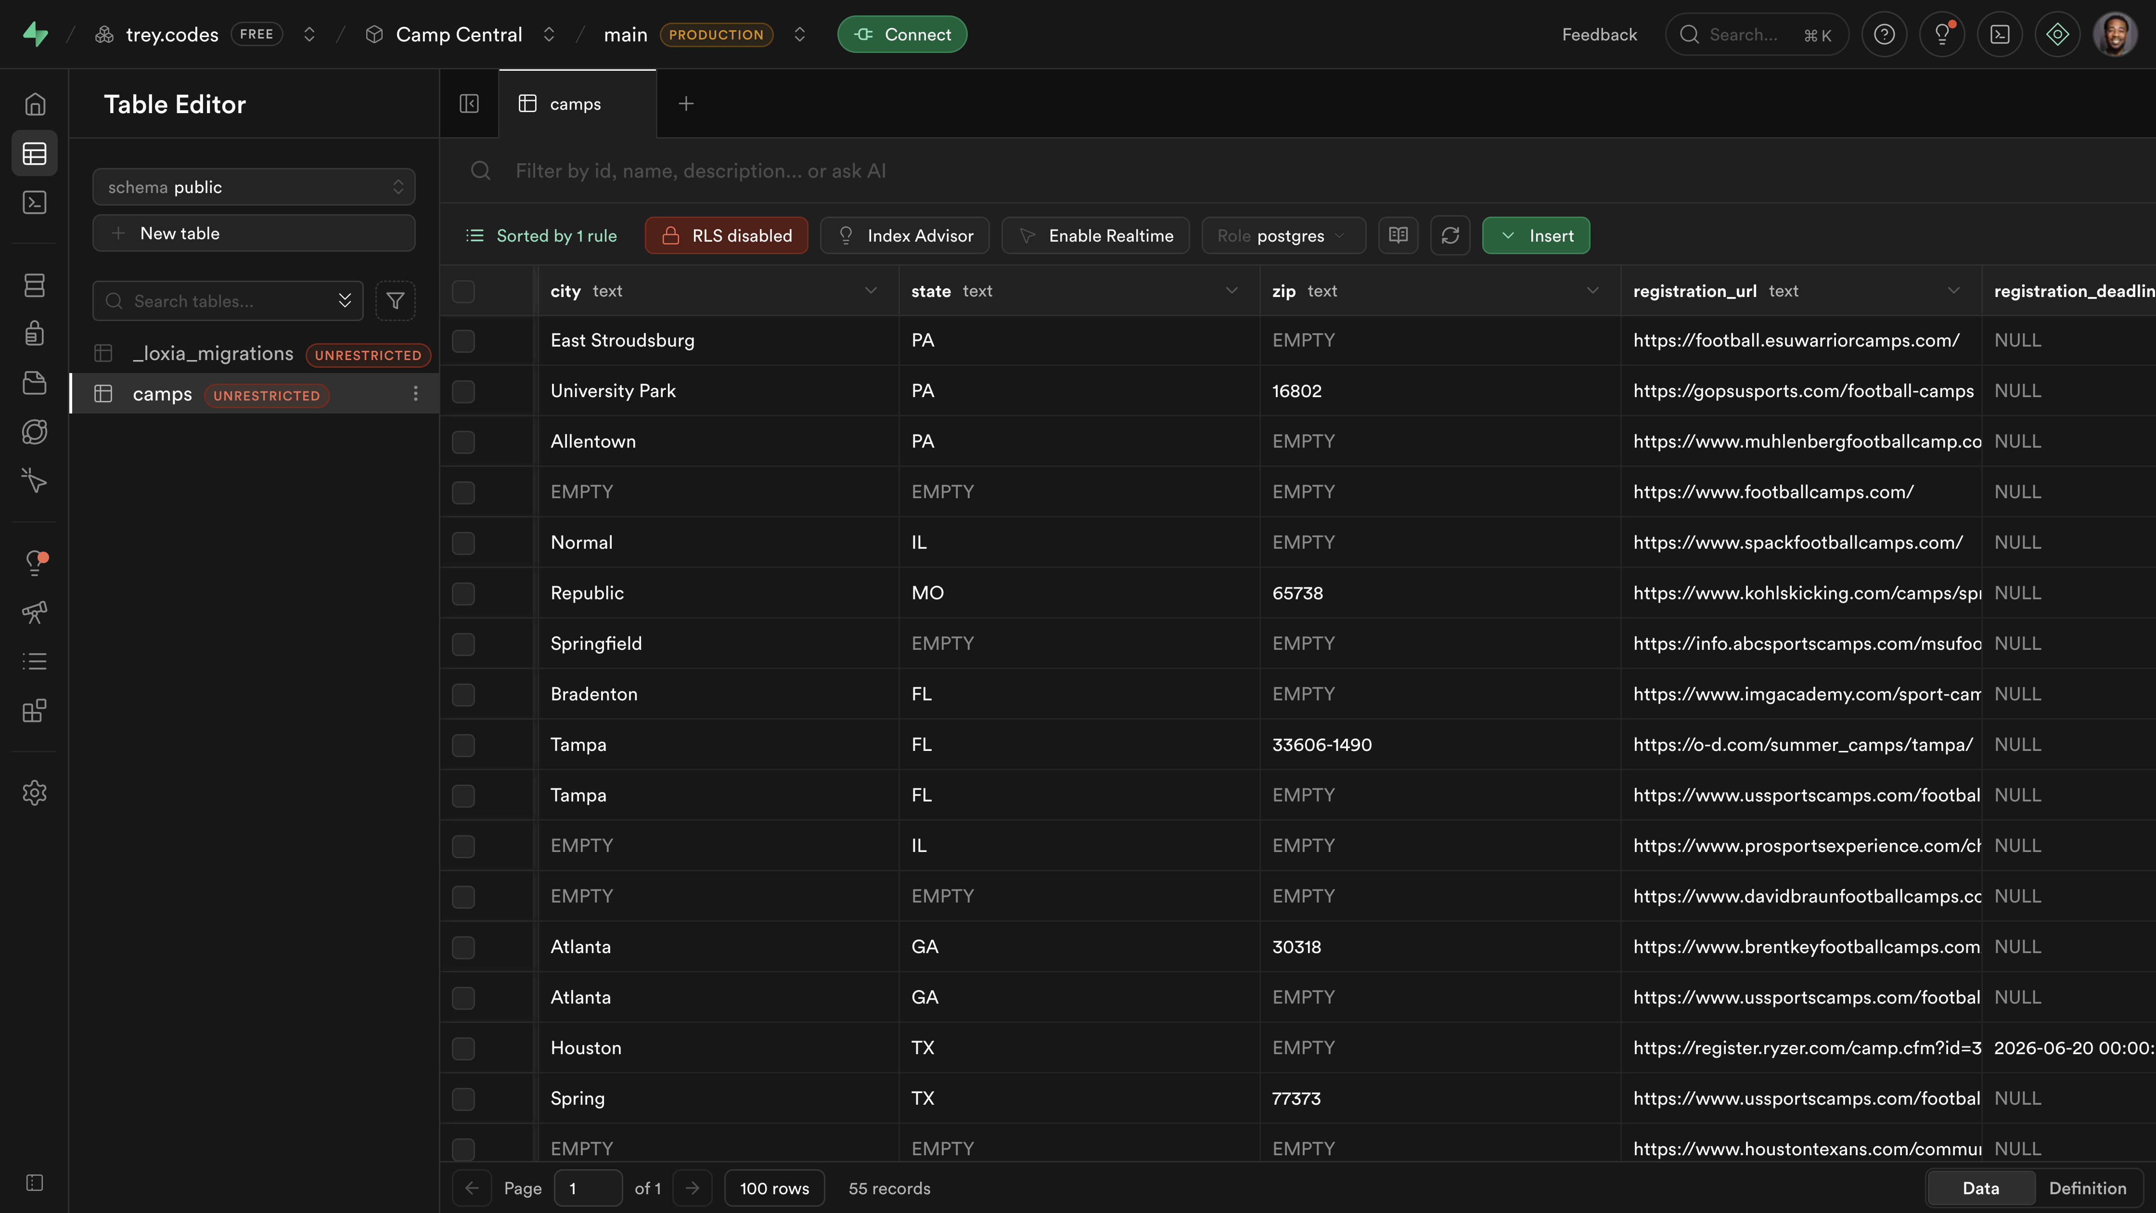
Task: Open the Role postgres dropdown
Action: click(x=1282, y=236)
